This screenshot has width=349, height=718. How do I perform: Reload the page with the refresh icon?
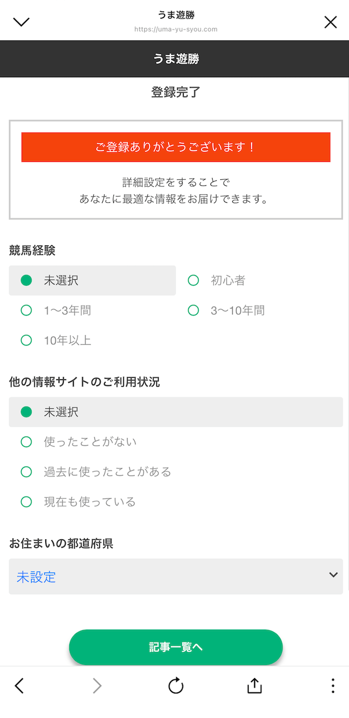point(176,686)
